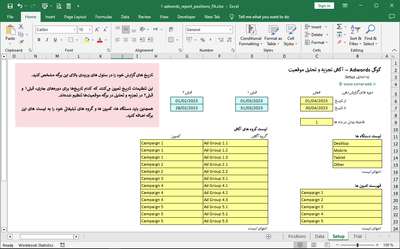Open Conditional Formatting
400x249 pixels.
tap(251, 35)
